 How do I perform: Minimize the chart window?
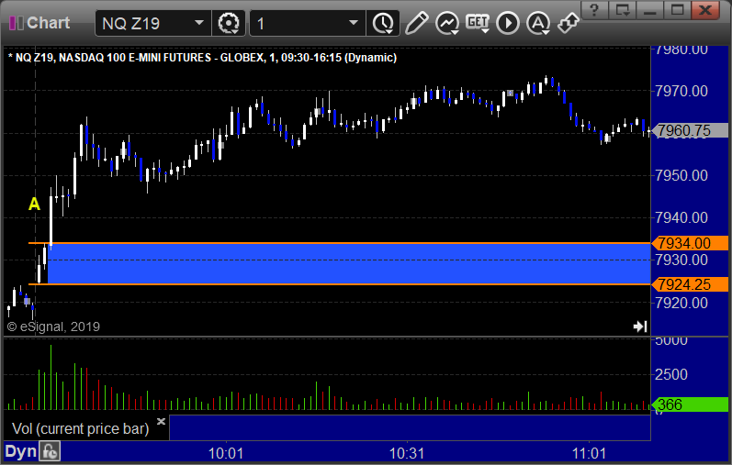click(x=650, y=10)
